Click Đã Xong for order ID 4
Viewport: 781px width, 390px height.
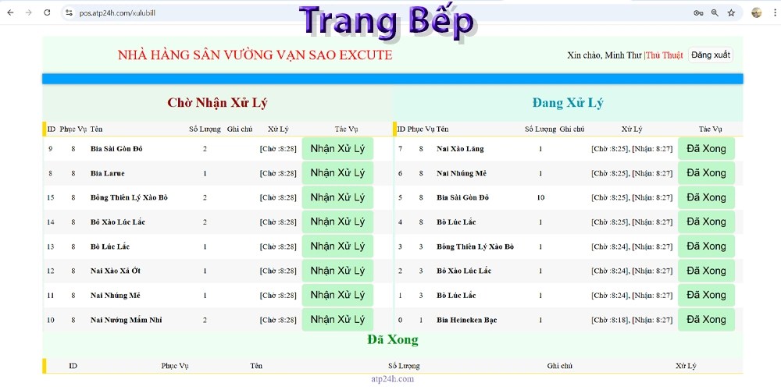(x=706, y=222)
